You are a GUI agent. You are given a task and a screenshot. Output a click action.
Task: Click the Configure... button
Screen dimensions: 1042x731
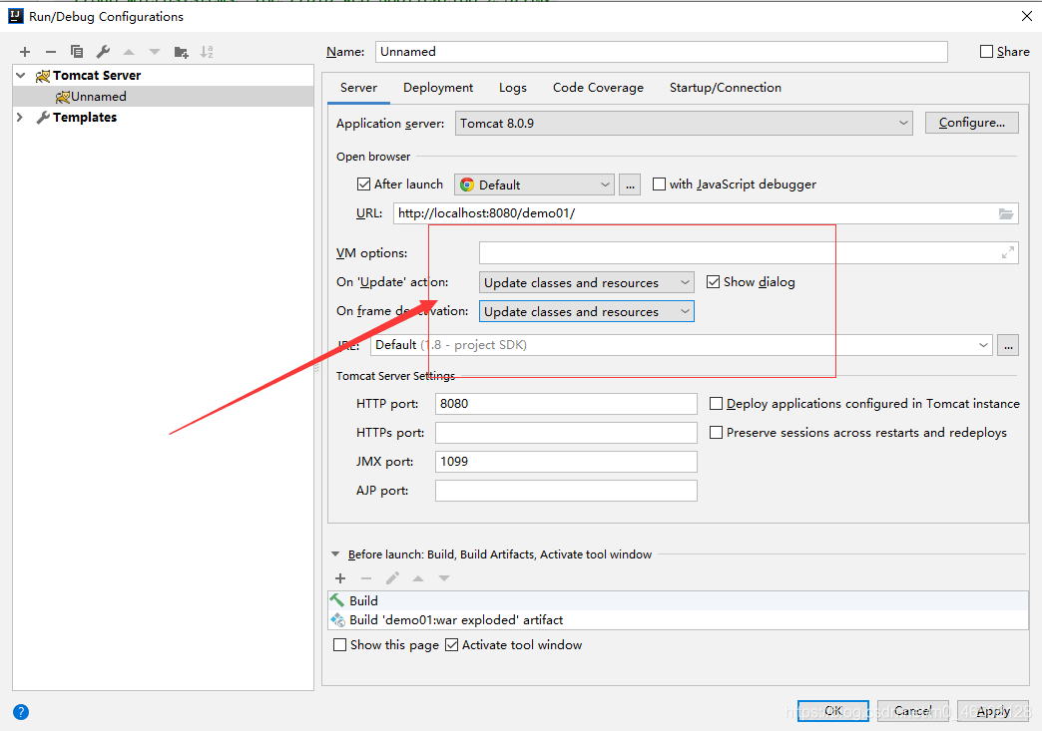[x=971, y=123]
